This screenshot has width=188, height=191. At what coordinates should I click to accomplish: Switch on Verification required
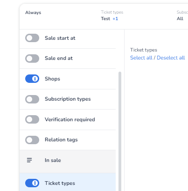tap(32, 119)
